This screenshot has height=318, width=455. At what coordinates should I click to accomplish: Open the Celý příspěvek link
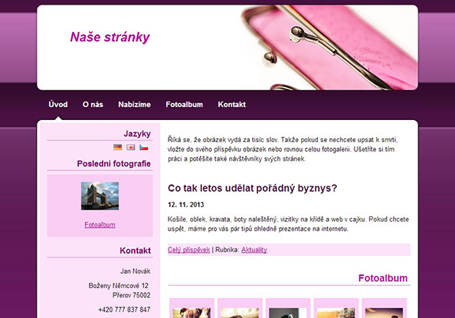[x=188, y=250]
